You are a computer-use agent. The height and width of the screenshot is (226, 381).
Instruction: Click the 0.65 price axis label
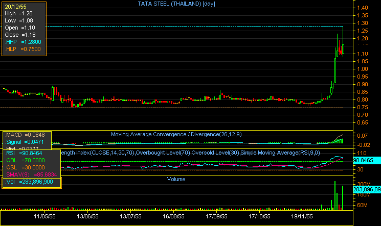pos(362,123)
